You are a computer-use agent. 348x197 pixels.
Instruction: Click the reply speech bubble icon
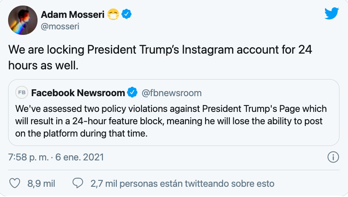78,183
